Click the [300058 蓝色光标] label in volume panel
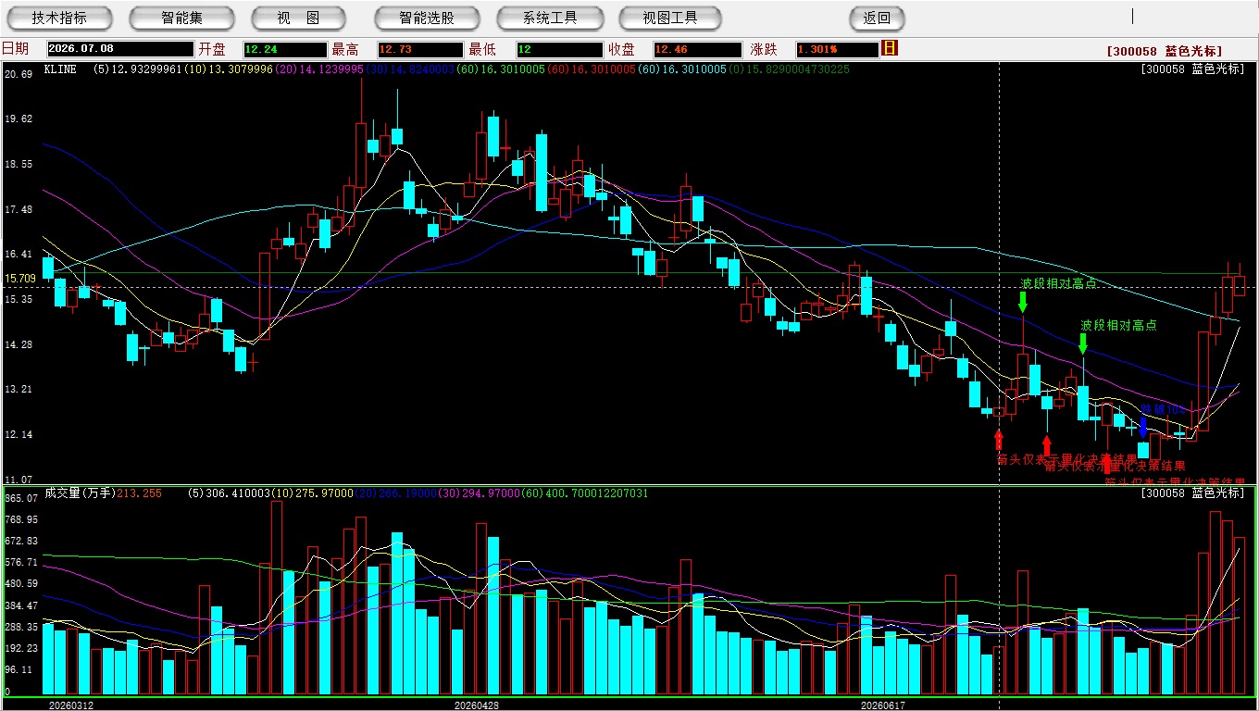 [1194, 493]
